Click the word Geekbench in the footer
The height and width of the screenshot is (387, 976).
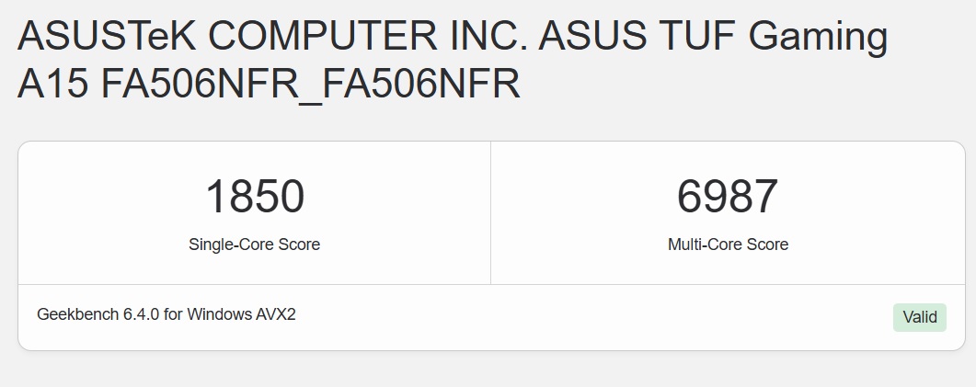[x=78, y=314]
